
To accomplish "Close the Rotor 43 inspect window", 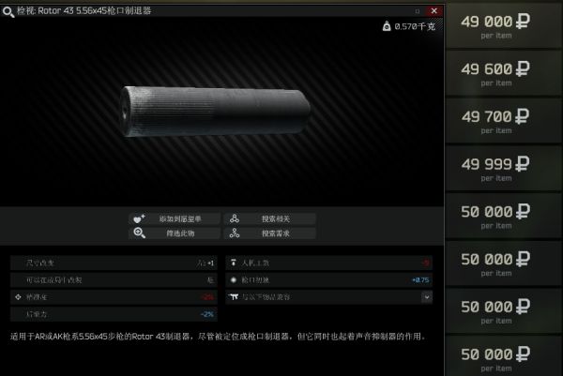I will click(x=434, y=9).
